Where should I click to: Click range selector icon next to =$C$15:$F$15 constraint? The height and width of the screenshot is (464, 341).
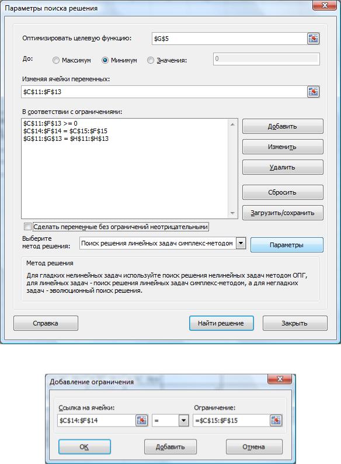coord(276,421)
